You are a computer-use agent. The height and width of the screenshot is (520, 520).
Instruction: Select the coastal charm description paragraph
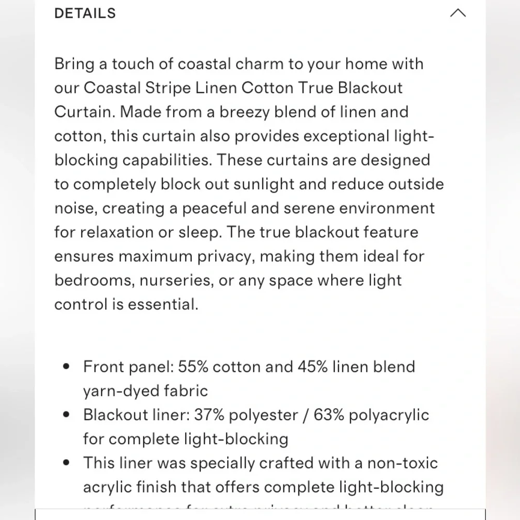[x=249, y=184]
